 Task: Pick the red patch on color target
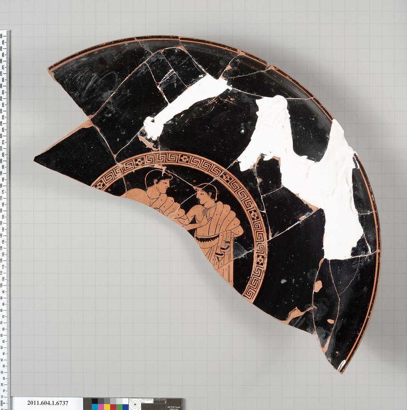coord(113,407)
